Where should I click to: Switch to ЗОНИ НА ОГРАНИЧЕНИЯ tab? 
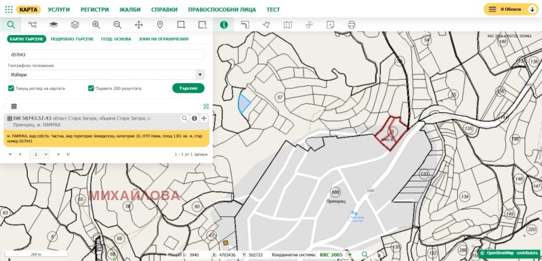click(163, 39)
